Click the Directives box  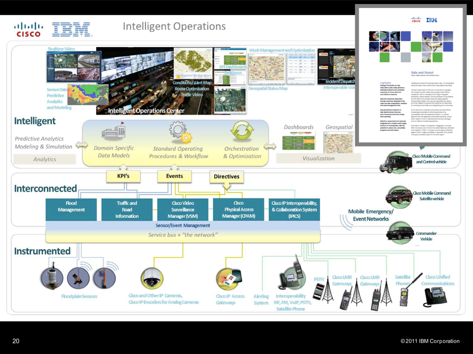(227, 177)
